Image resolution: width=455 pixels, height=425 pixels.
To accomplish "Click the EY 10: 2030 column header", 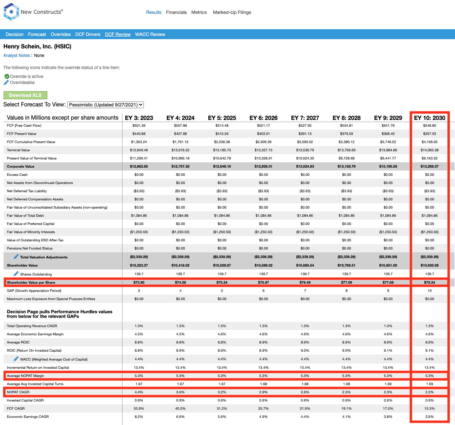I will tap(430, 118).
